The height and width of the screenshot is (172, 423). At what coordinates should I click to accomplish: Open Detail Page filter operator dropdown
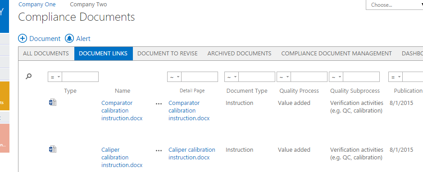tap(174, 77)
